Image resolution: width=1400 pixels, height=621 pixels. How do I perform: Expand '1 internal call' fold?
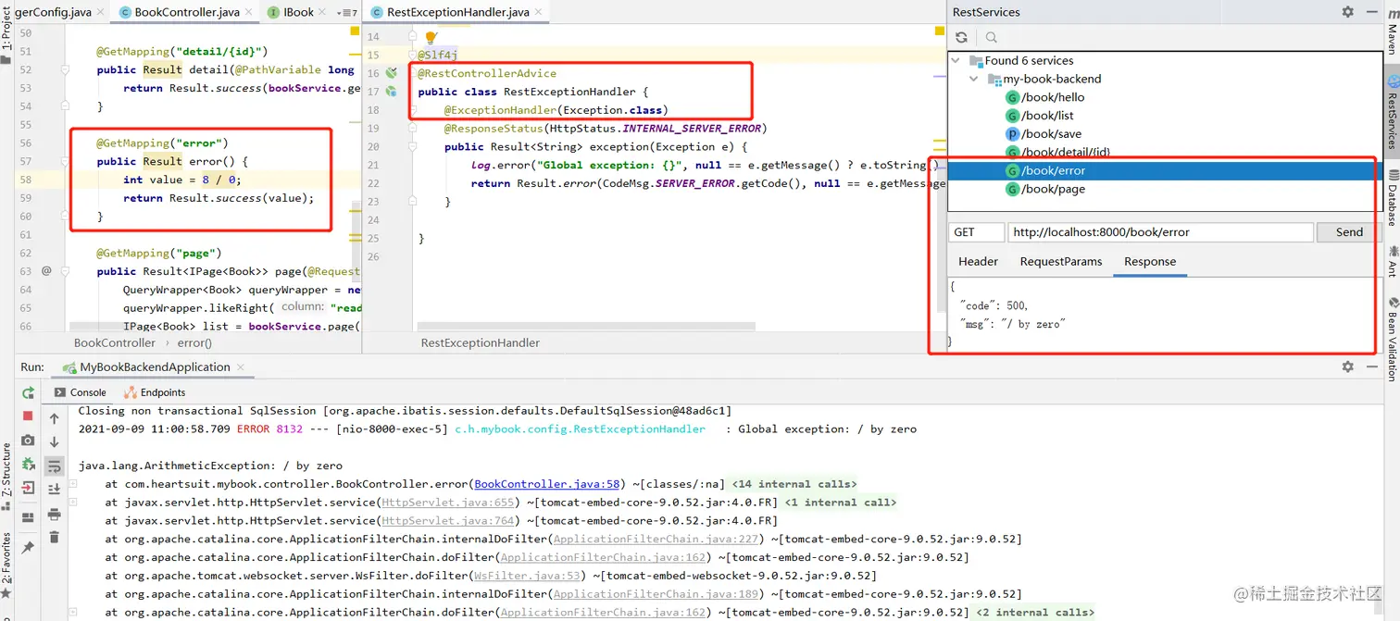pyautogui.click(x=841, y=503)
